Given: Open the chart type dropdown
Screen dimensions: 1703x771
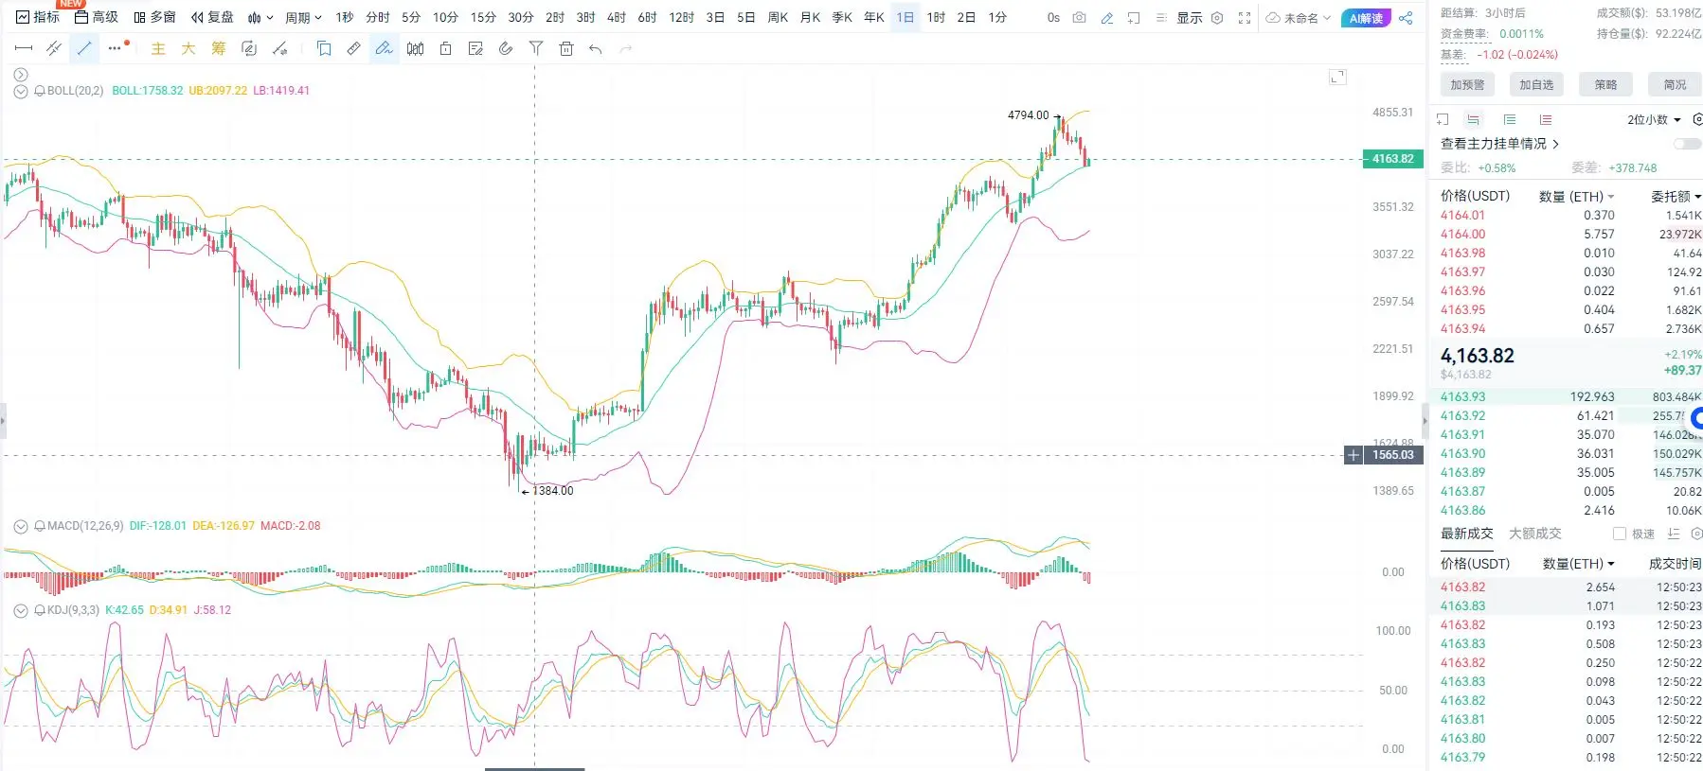Looking at the screenshot, I should (x=260, y=17).
